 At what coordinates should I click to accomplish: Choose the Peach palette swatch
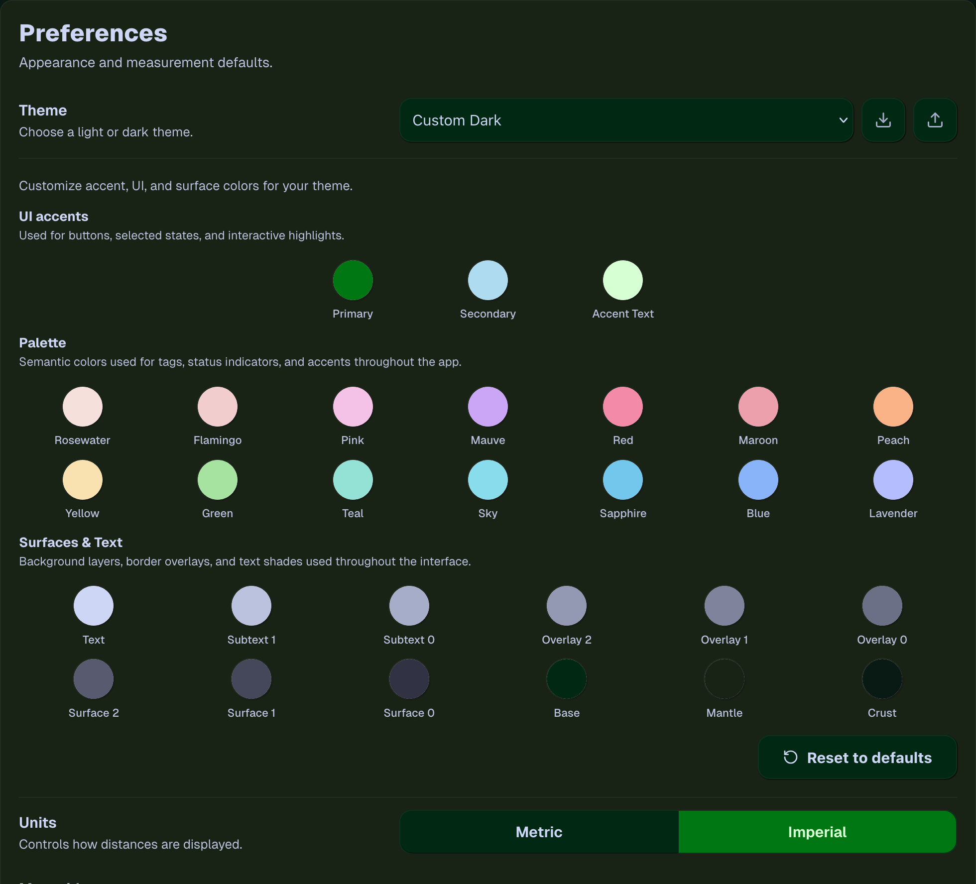click(x=893, y=406)
